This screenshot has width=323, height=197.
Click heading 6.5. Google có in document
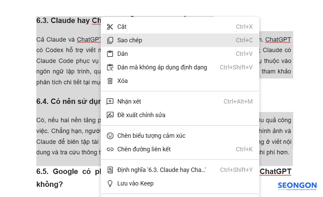tap(69, 172)
